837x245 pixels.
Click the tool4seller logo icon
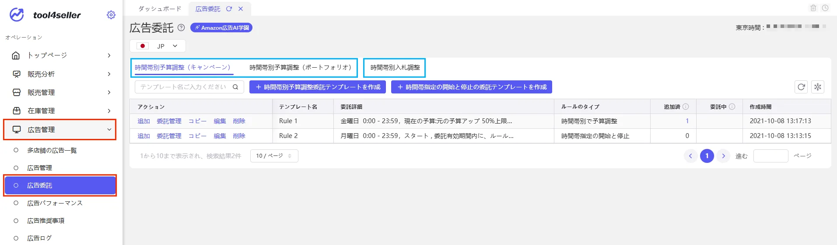(17, 14)
